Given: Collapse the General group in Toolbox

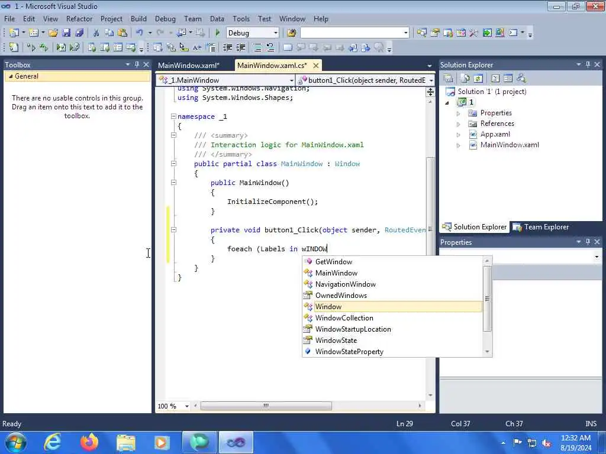Looking at the screenshot, I should pyautogui.click(x=11, y=76).
